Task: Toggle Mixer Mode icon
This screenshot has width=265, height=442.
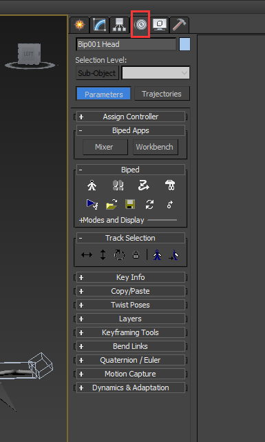Action: pos(170,185)
